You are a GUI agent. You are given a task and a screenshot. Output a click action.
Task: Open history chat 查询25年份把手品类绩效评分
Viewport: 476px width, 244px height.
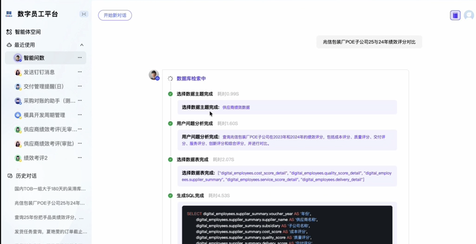49,217
